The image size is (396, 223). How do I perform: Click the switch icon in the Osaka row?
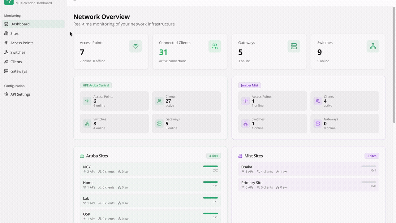pos(278,172)
